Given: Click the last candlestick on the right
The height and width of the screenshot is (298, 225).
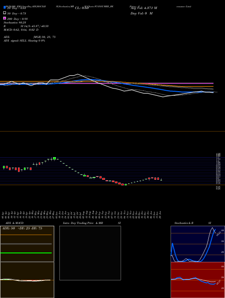Looking at the screenshot, I should tap(161, 180).
